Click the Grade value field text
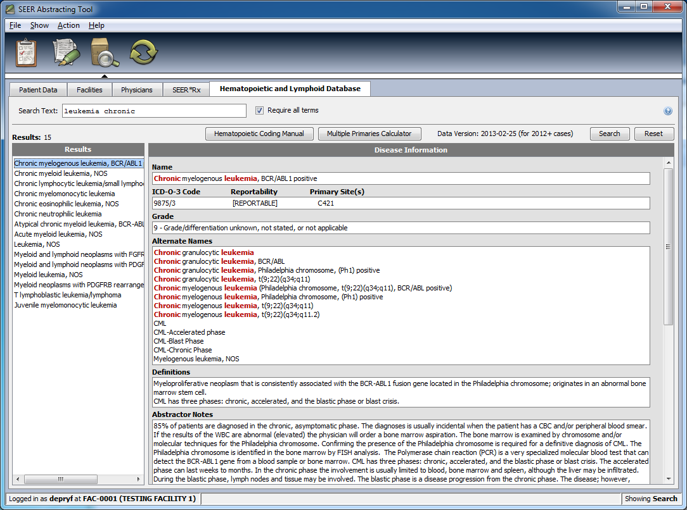 [x=250, y=228]
